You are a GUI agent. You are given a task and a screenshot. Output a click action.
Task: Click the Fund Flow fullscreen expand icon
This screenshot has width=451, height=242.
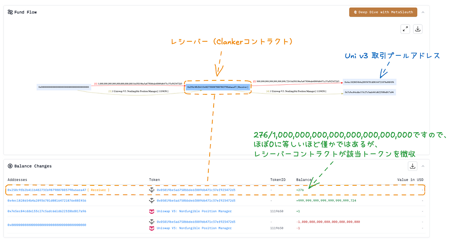click(x=405, y=29)
